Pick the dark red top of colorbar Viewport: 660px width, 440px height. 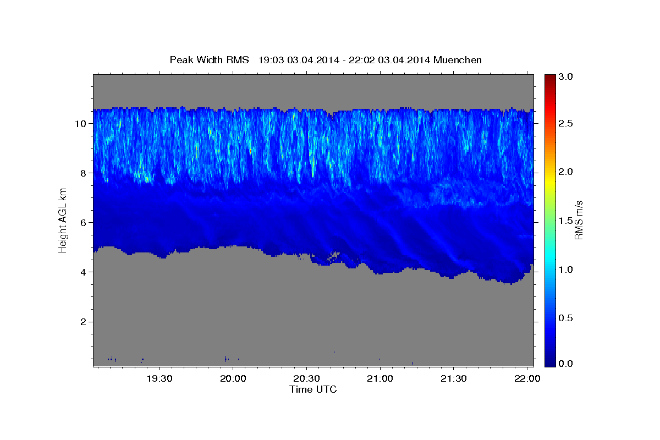pos(549,78)
